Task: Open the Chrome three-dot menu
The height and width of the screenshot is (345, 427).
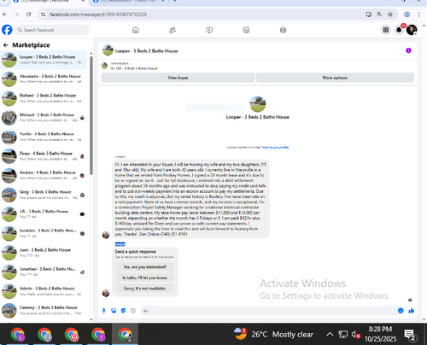Action: coord(418,15)
